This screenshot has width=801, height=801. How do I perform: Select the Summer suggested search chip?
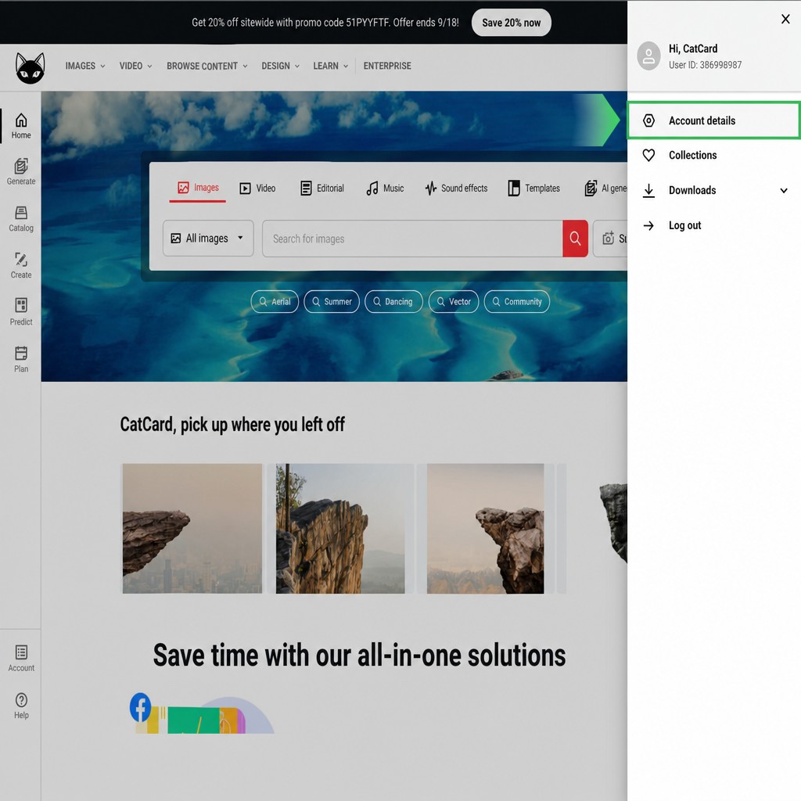[332, 301]
